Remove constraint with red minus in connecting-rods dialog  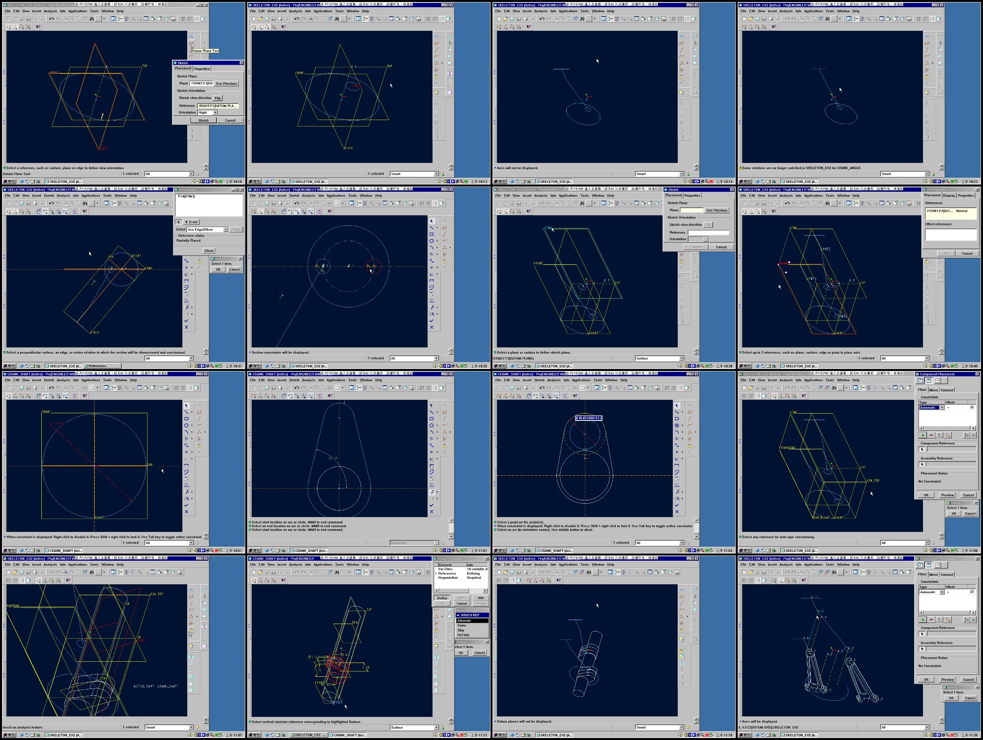coord(931,620)
